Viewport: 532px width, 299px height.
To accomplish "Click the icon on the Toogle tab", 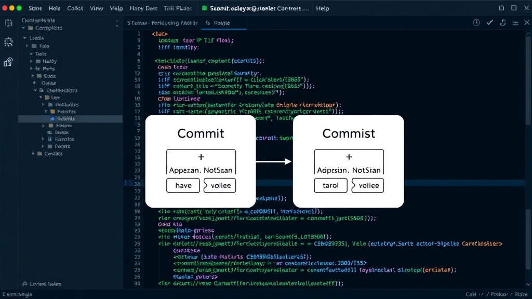I will 208,23.
